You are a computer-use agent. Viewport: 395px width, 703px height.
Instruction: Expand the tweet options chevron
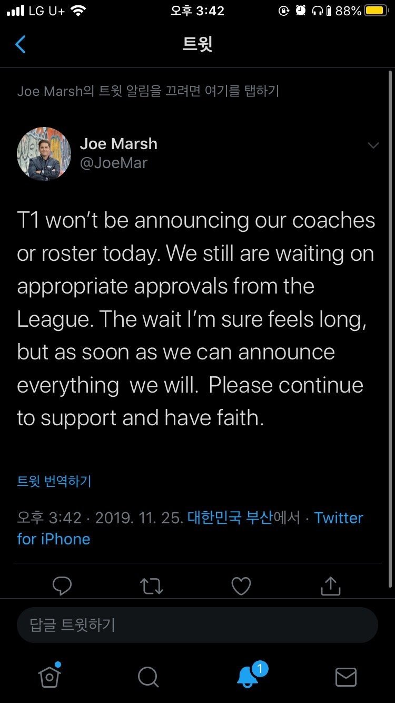click(x=373, y=145)
